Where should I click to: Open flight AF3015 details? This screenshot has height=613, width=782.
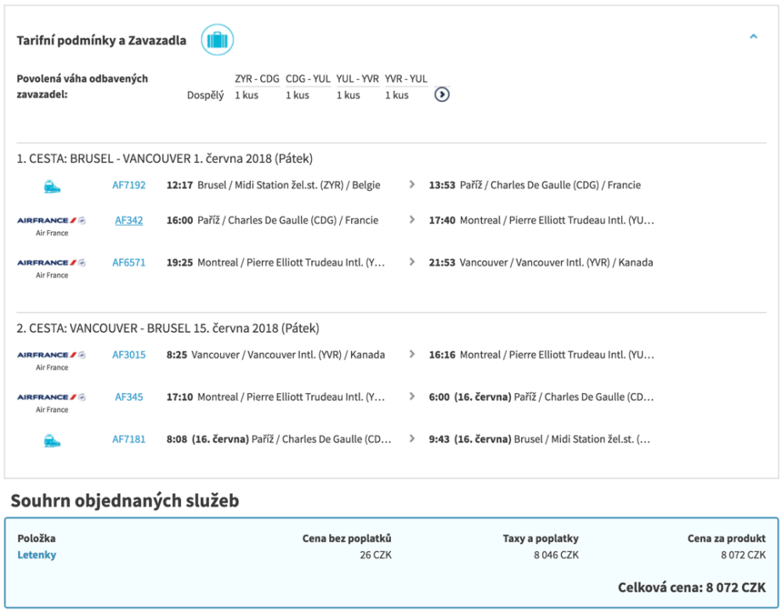(129, 355)
